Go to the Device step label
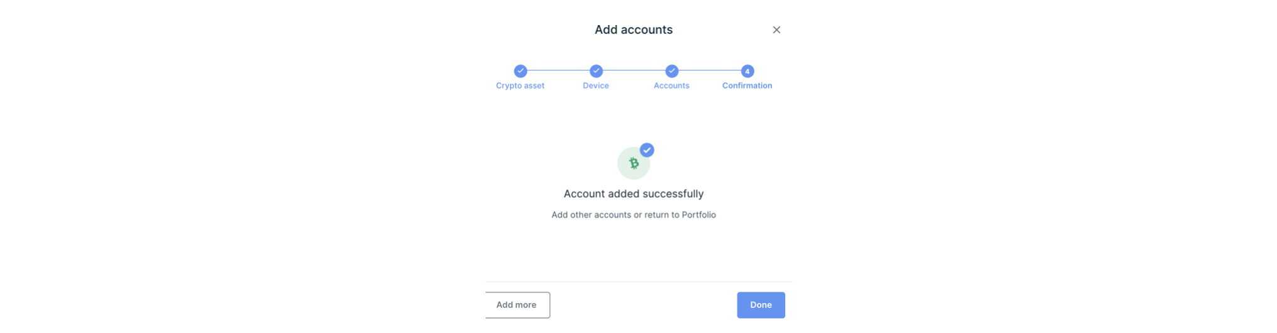The image size is (1277, 333). 596,86
